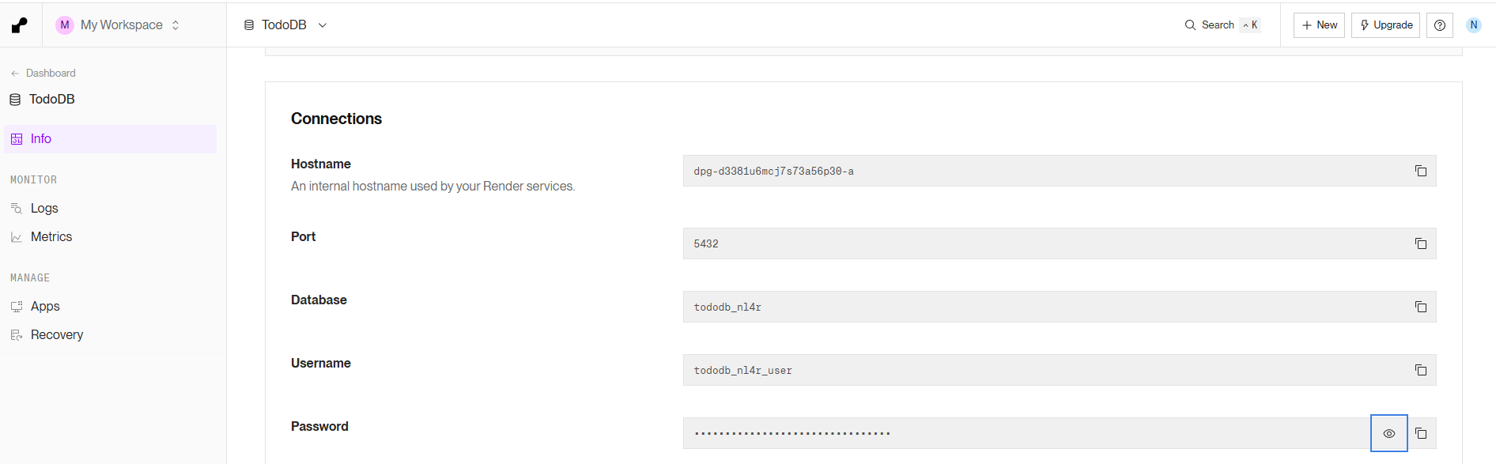The height and width of the screenshot is (464, 1496).
Task: Copy the Hostname value
Action: click(x=1420, y=171)
